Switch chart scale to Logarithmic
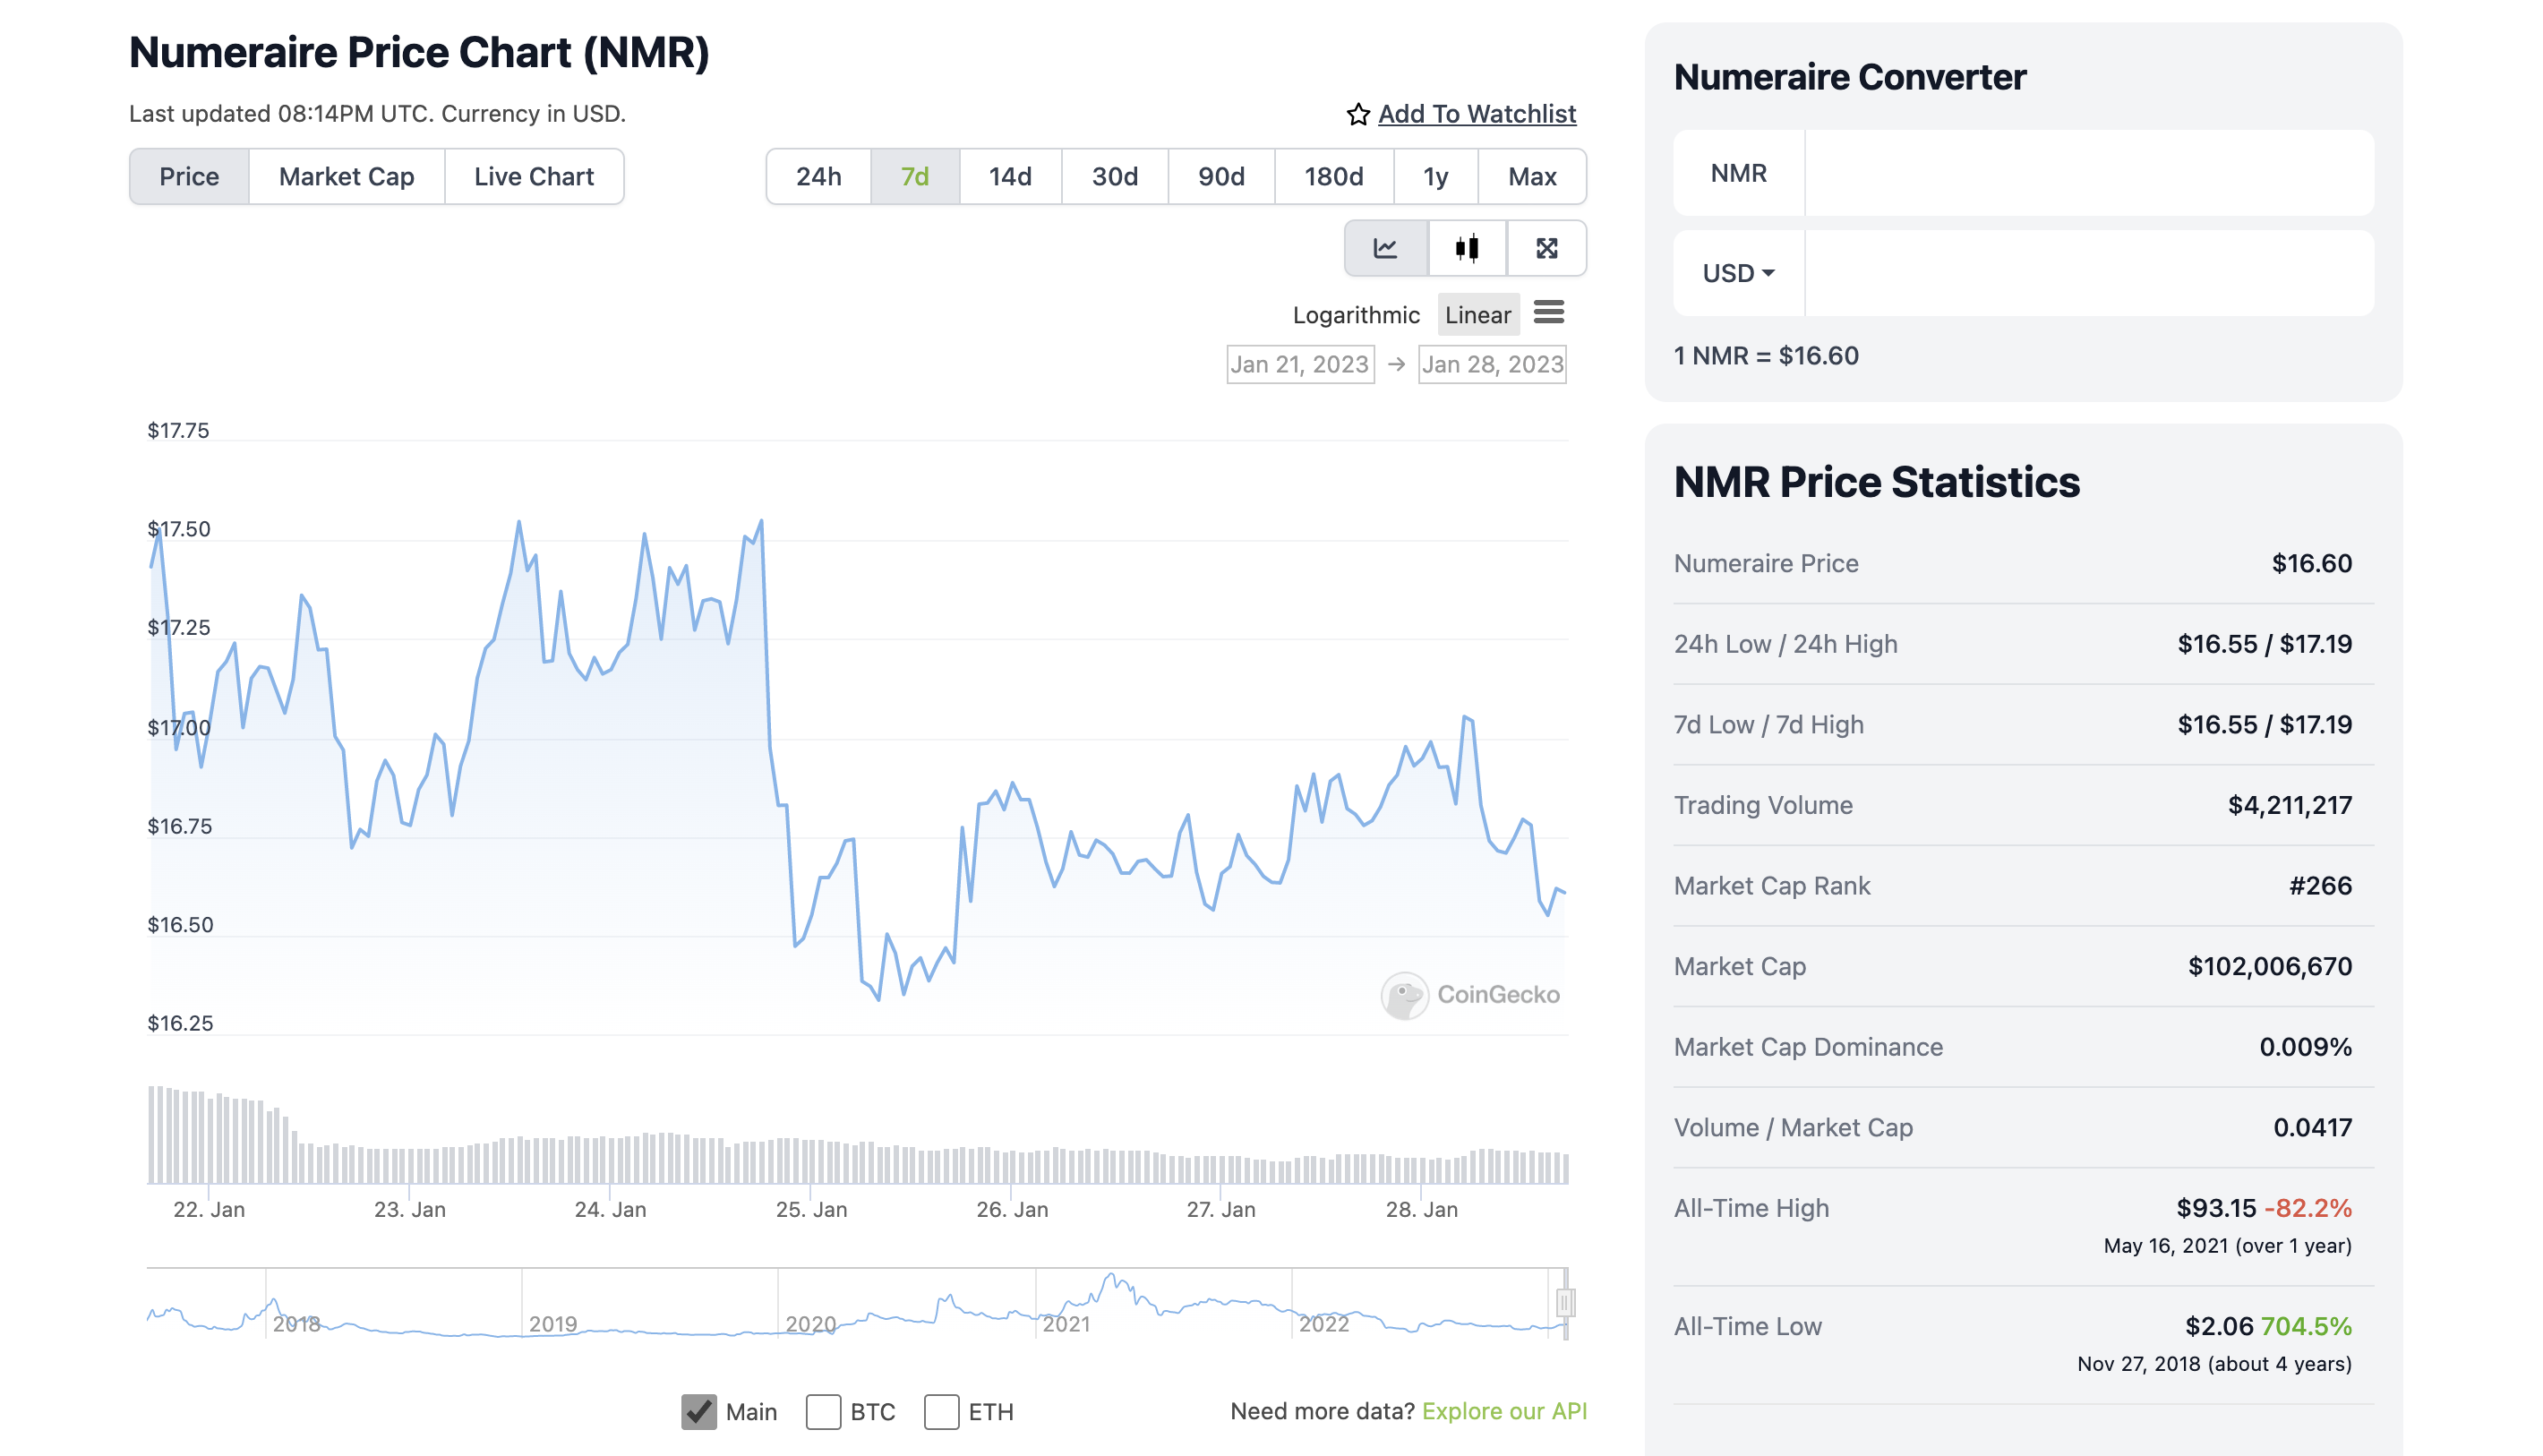Screen dimensions: 2543x1456 1355,315
